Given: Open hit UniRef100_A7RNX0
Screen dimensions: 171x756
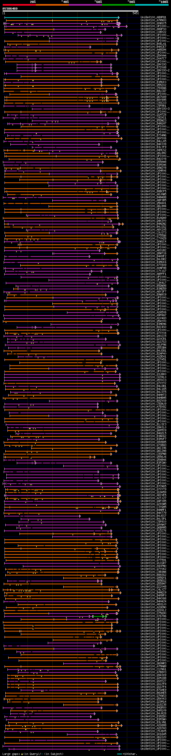Looking at the screenshot, I should [153, 20].
